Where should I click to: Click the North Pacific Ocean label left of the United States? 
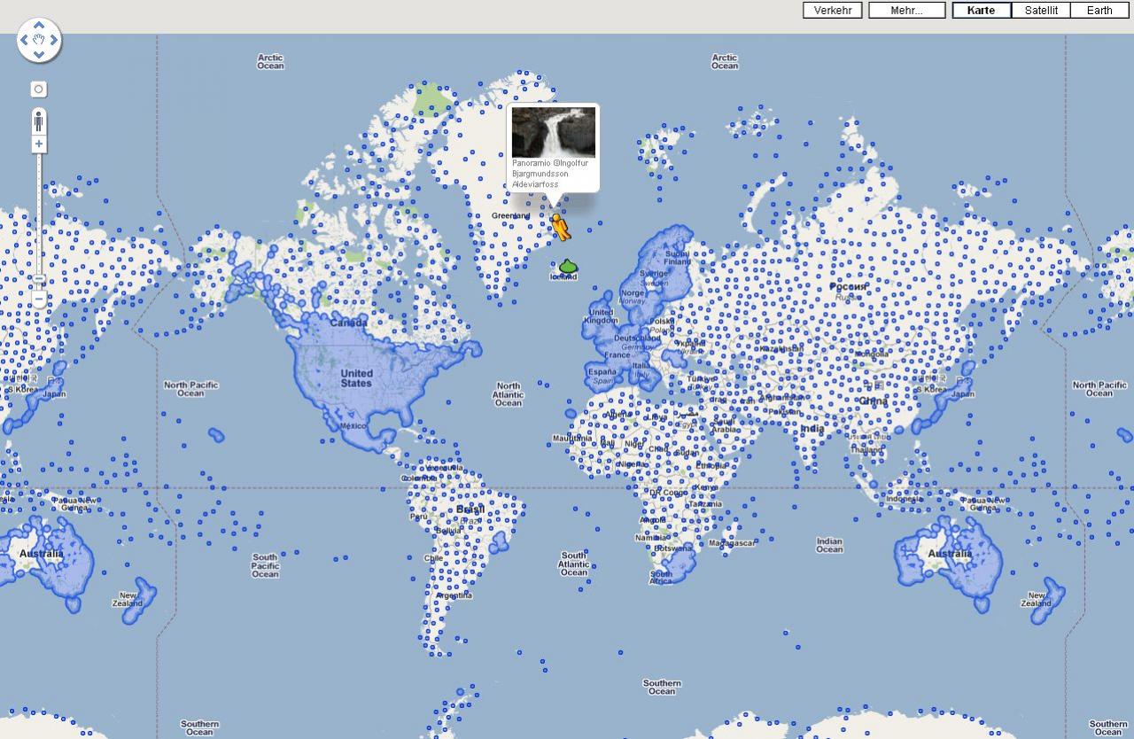coord(190,389)
